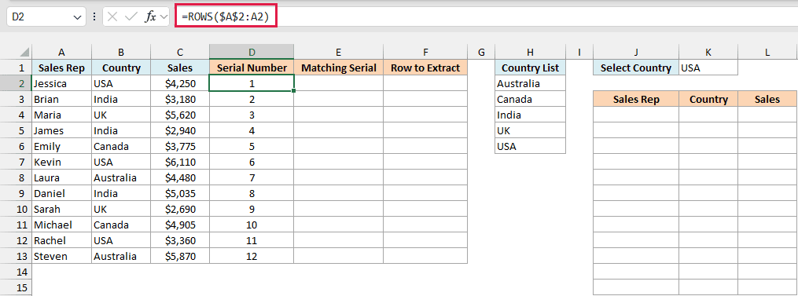Click the '$6,110' sales cell

click(x=180, y=162)
